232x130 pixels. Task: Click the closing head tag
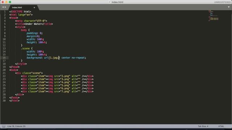click(x=14, y=67)
